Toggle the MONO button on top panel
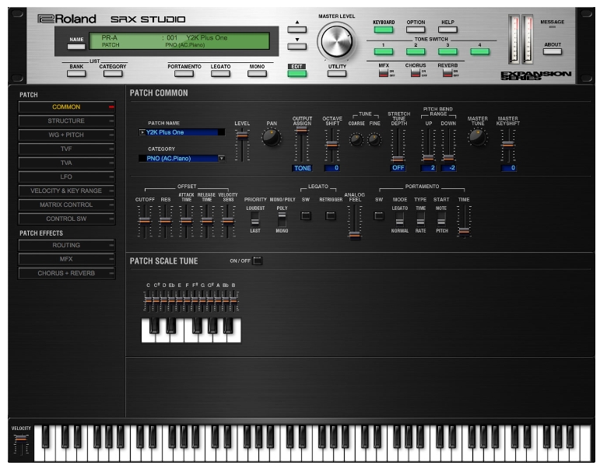Image resolution: width=600 pixels, height=469 pixels. tap(257, 73)
